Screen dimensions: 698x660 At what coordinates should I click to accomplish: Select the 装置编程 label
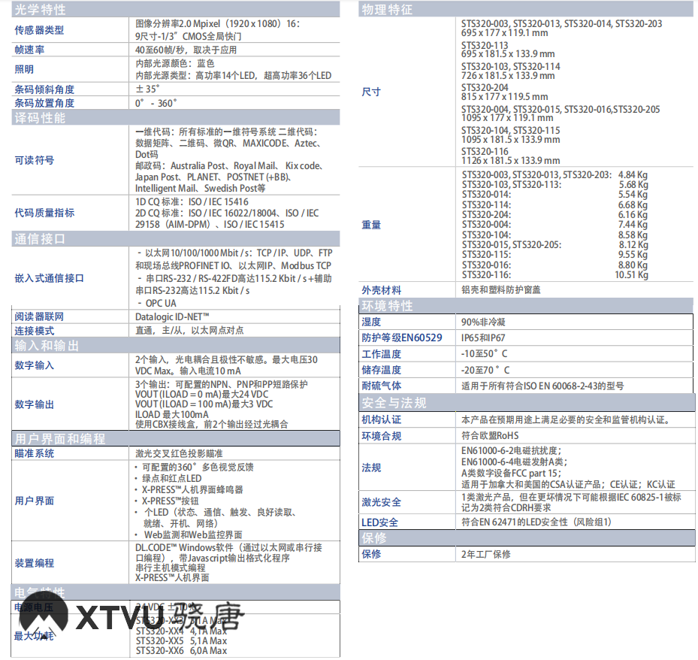pyautogui.click(x=35, y=563)
